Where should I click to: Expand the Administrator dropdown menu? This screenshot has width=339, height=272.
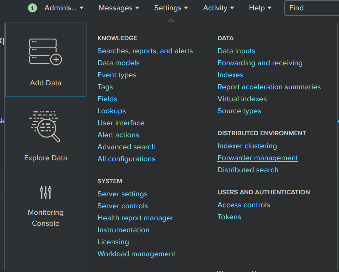(x=64, y=8)
